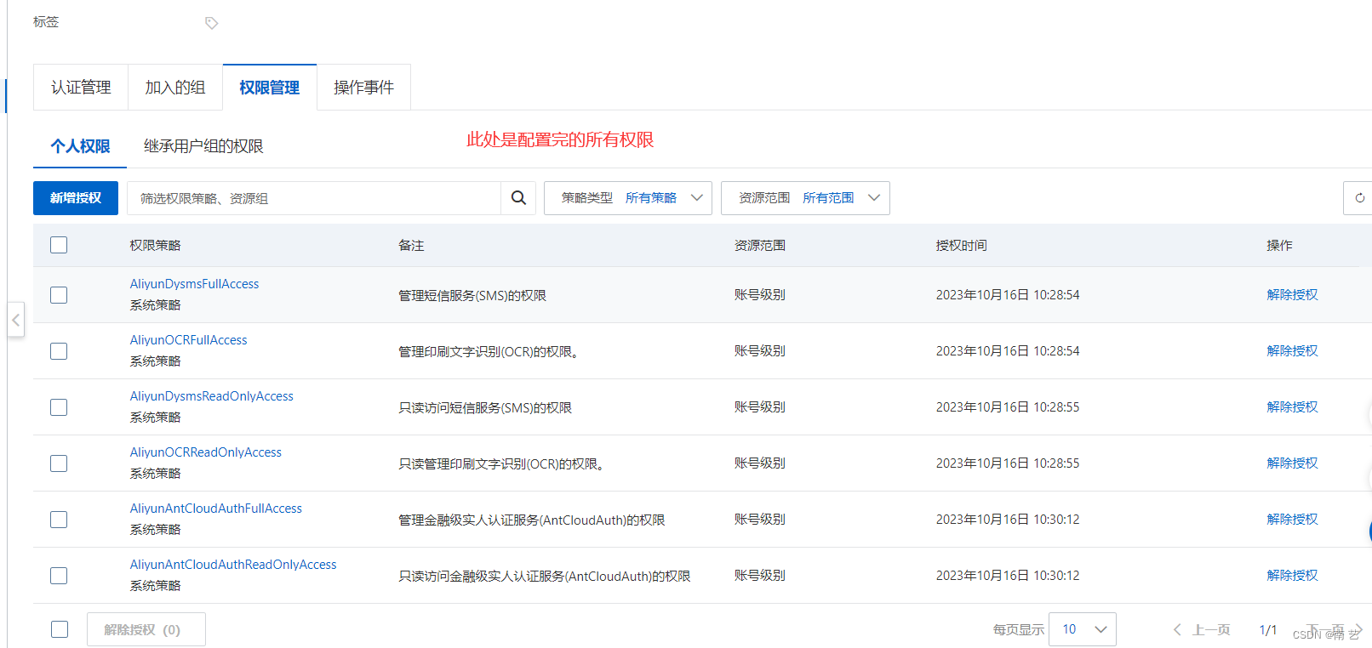Switch to the 加入的组 tab
Screen dimensions: 1372x648
(175, 88)
